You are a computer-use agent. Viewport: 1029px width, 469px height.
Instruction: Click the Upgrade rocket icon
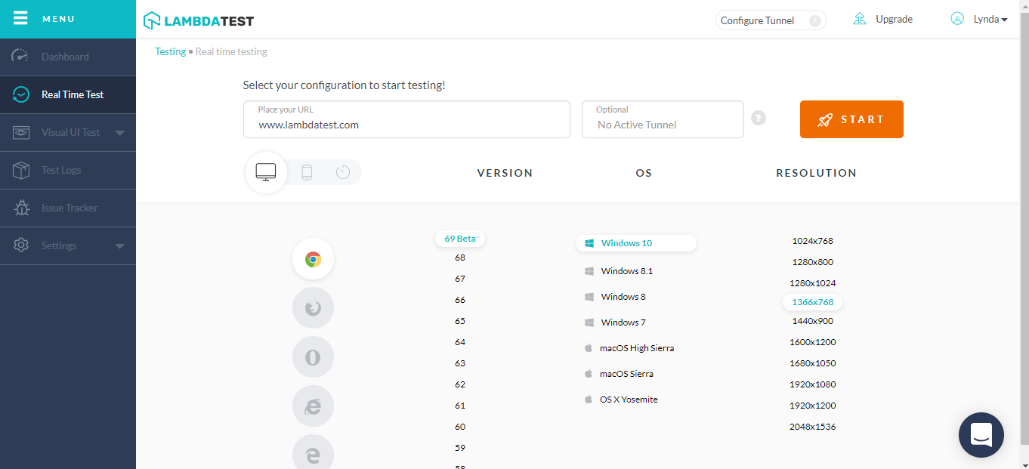tap(860, 19)
